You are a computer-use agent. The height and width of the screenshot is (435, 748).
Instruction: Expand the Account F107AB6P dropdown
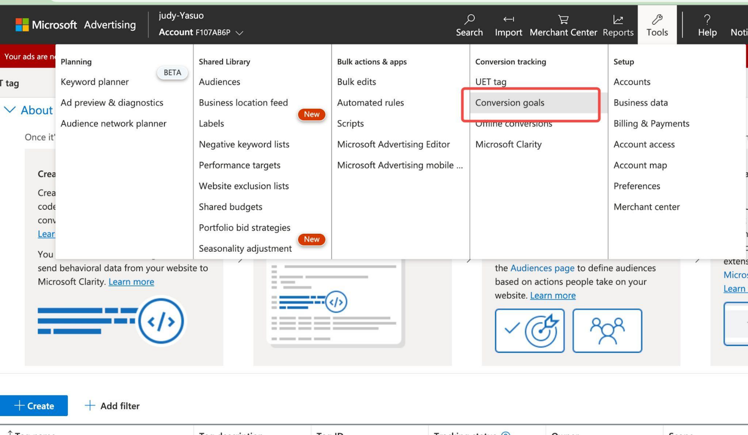point(201,32)
